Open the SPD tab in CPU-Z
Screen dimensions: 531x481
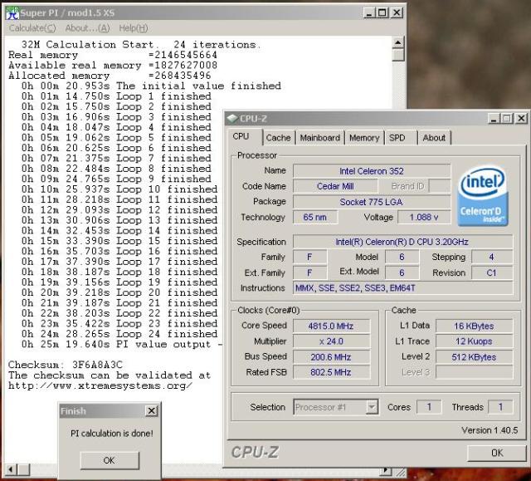[400, 138]
